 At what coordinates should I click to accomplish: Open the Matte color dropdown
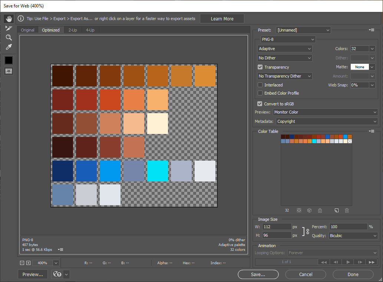click(x=372, y=67)
